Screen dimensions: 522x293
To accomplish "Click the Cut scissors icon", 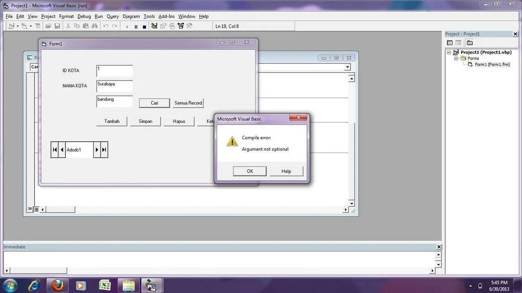I will (68, 26).
